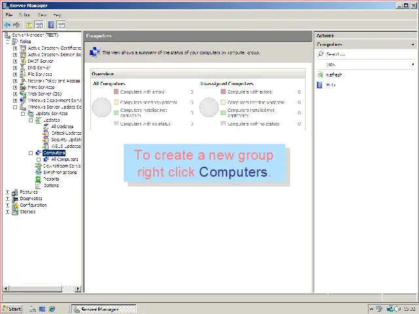
Task: Toggle the Show/Hide Action Pane toolbar icon
Action: tap(61, 25)
